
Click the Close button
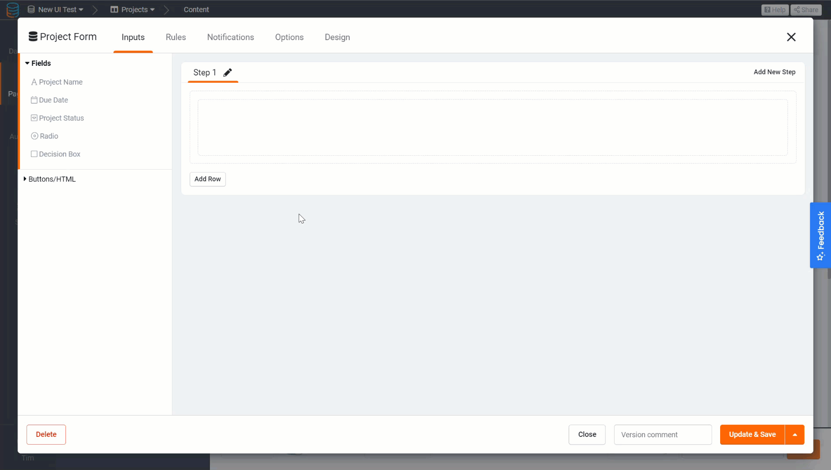(x=587, y=435)
